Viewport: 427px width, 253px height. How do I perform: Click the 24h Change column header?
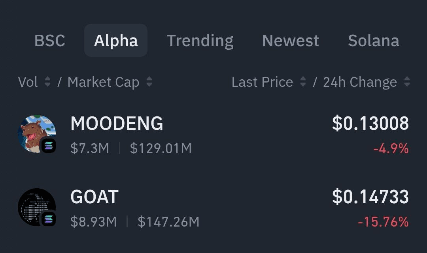point(360,82)
